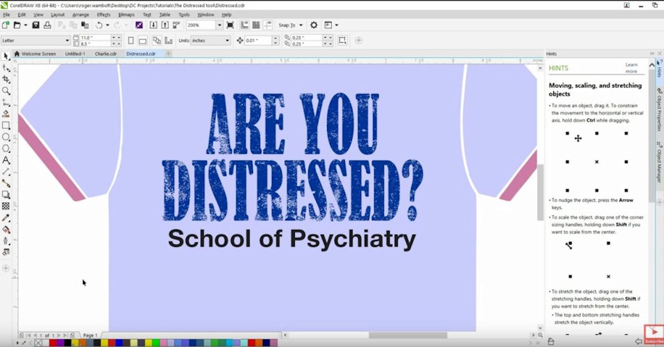Expand the Open file arrow dropdown

25,25
